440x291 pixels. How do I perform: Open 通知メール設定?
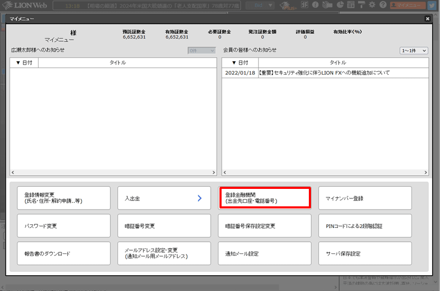coord(264,253)
